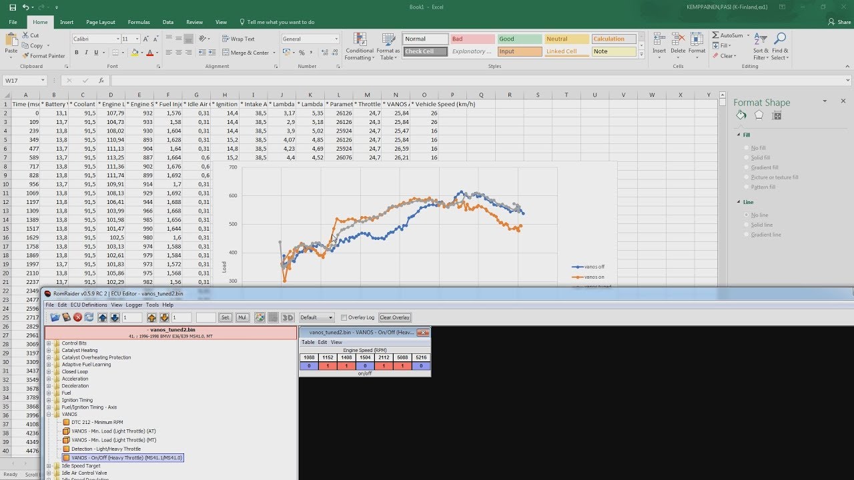854x480 pixels.
Task: Select the Solid line radio option
Action: coord(747,225)
